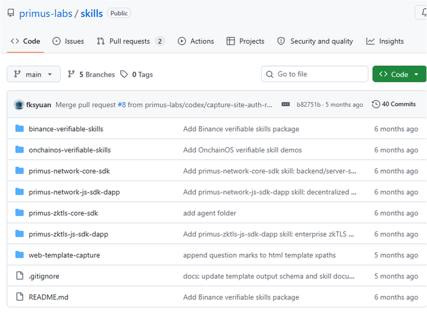Open commit message in primus-zktls-js-sdk-dapp row
Image resolution: width=427 pixels, height=315 pixels.
coord(269,234)
